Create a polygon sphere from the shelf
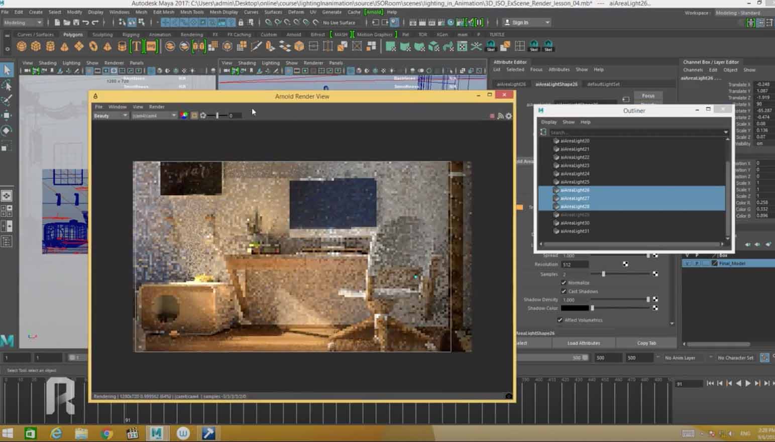Screen dimensions: 775x442 [22, 47]
